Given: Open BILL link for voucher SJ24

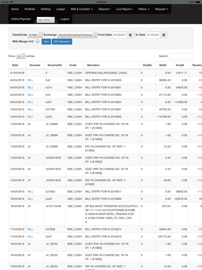Looking at the screenshot, I should pyautogui.click(x=31, y=117).
